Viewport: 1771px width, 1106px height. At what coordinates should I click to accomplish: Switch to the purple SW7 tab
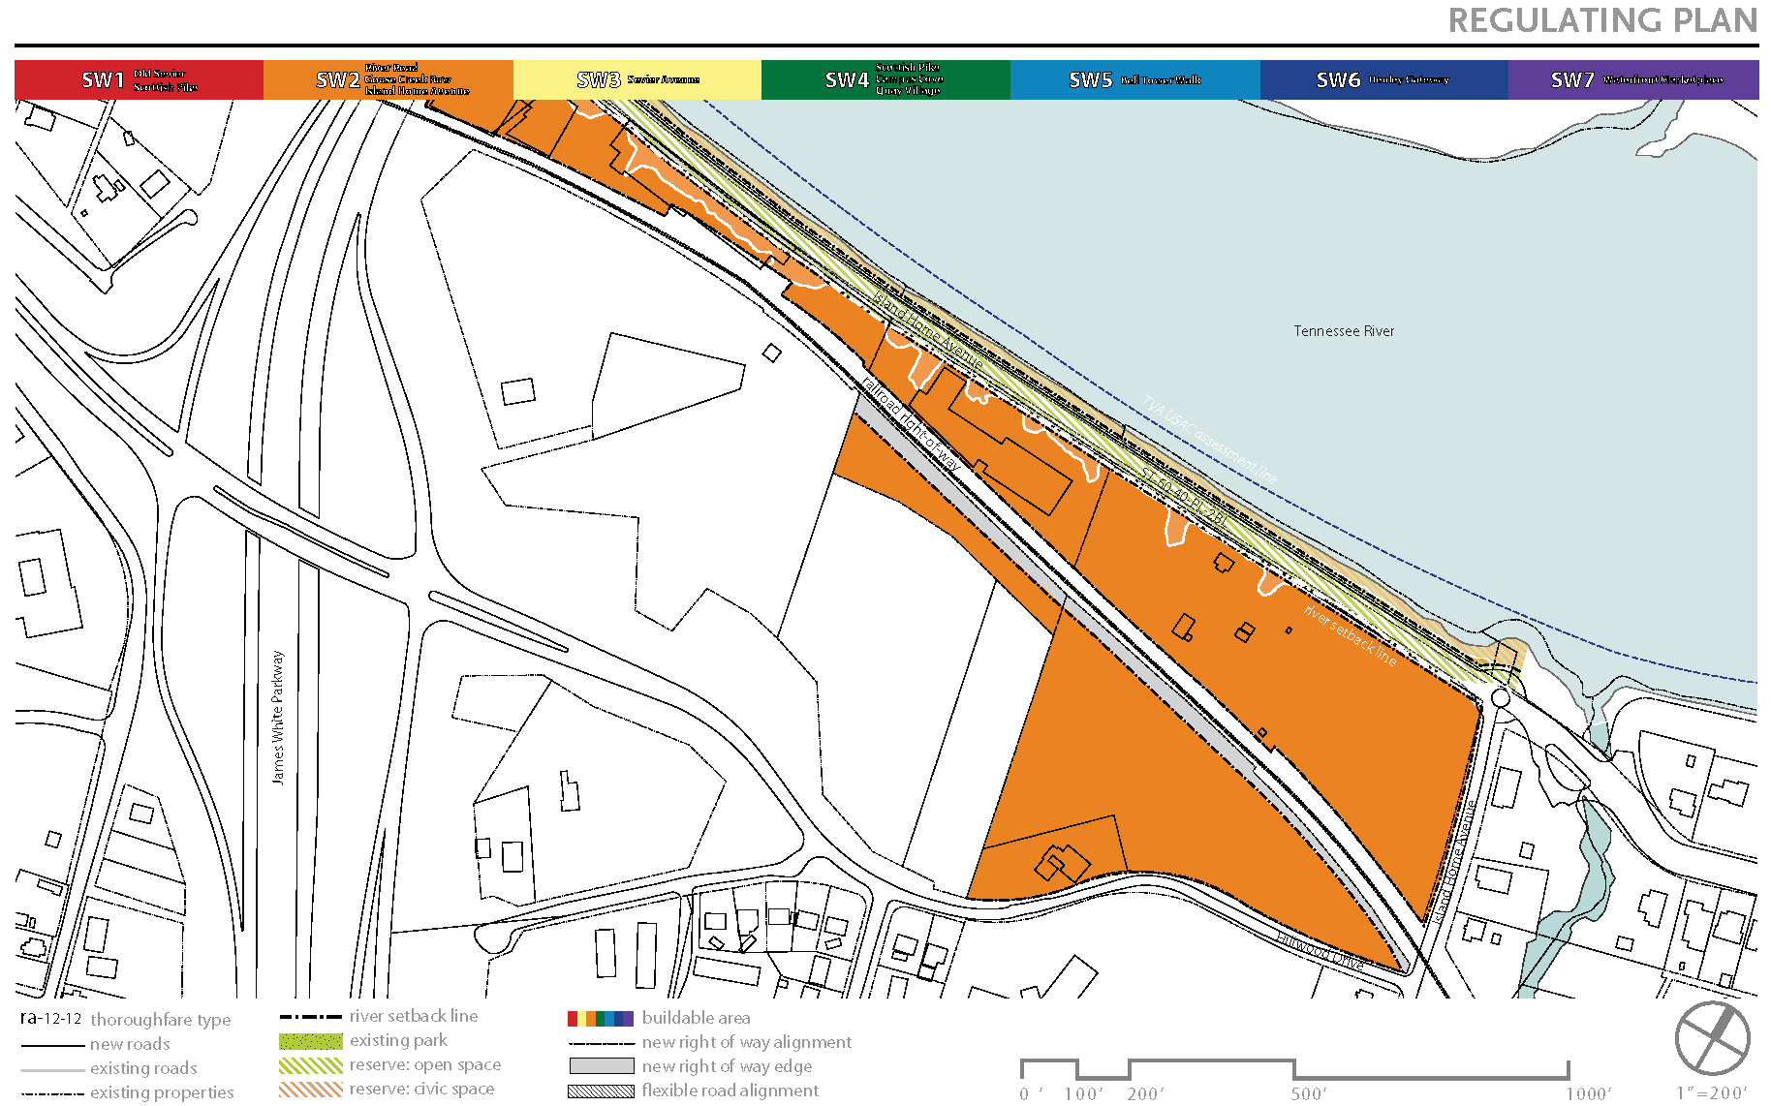(x=1633, y=80)
